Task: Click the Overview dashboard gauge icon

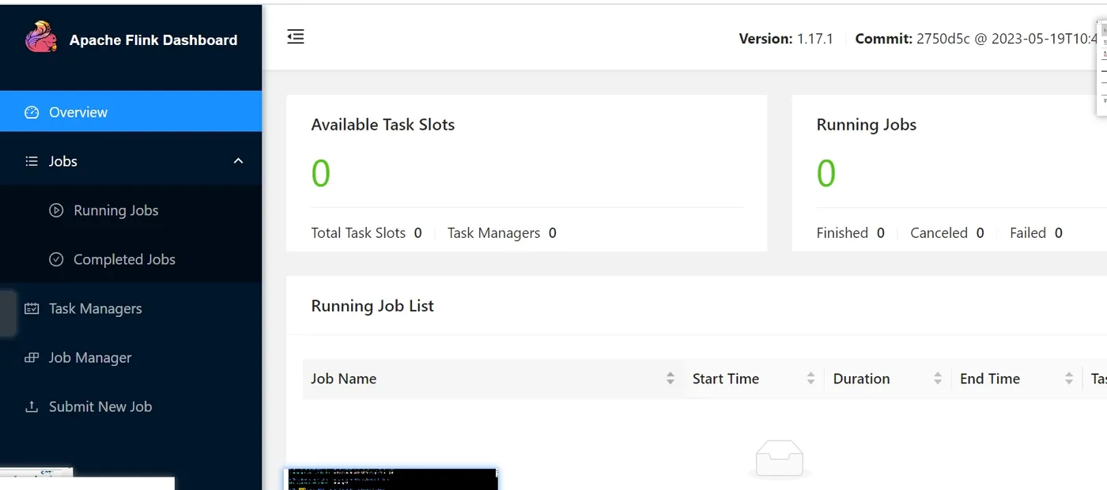Action: [32, 112]
